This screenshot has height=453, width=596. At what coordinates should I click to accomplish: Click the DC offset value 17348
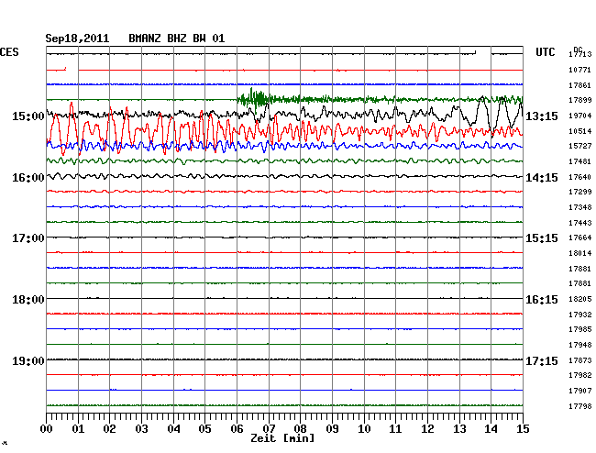580,208
